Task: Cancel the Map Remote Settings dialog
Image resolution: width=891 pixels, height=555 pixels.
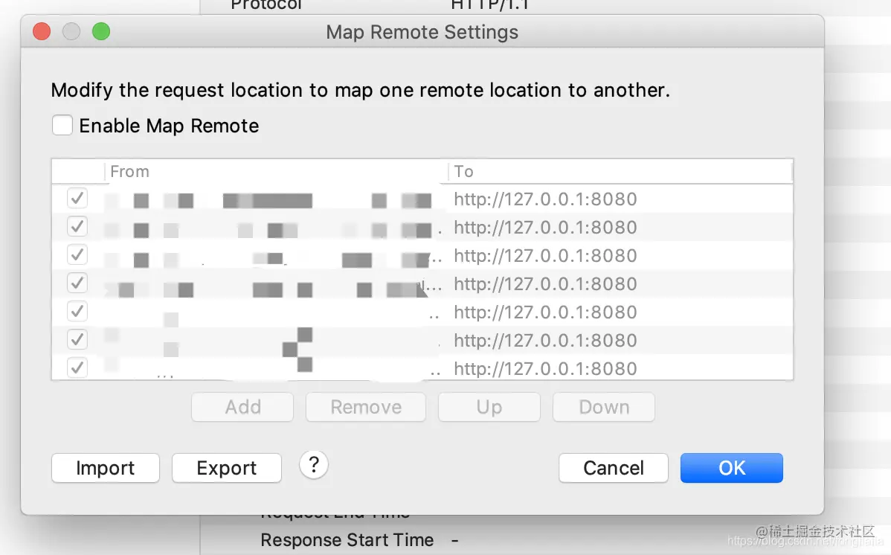Action: tap(614, 468)
